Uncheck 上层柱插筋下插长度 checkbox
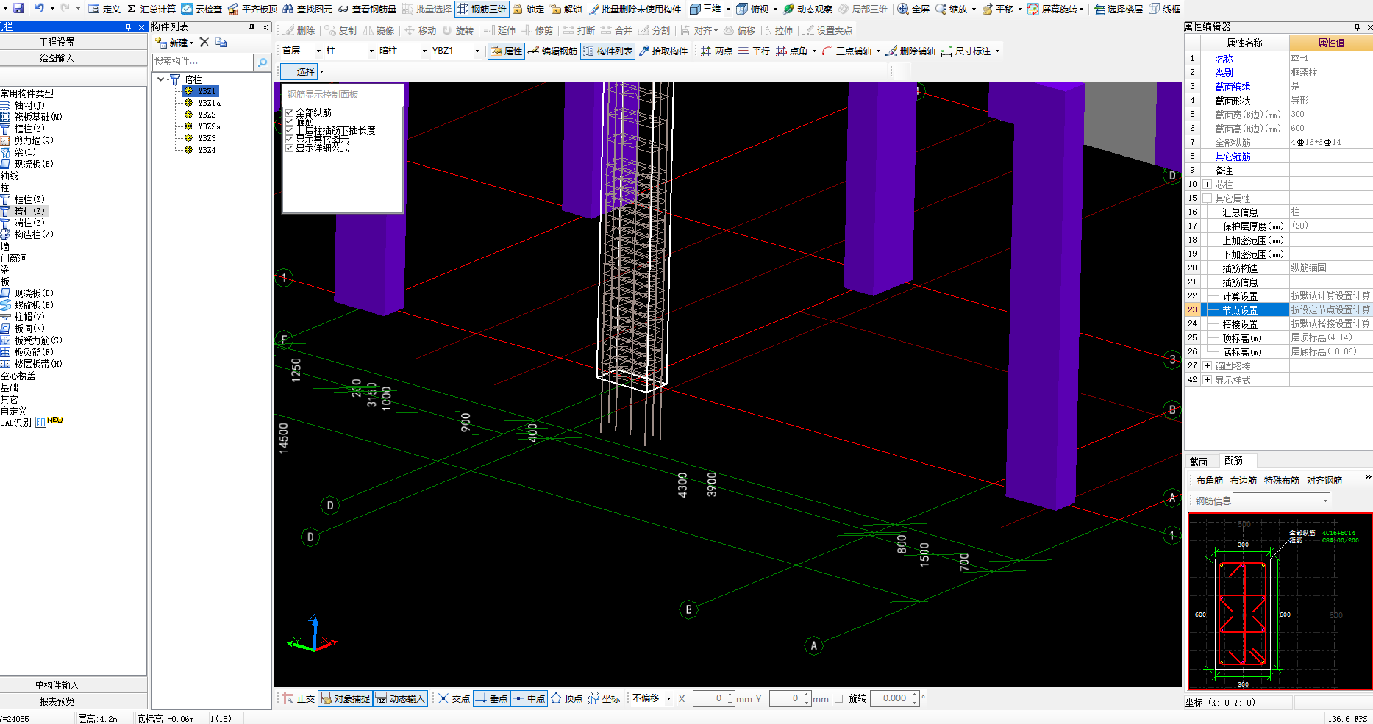 290,130
